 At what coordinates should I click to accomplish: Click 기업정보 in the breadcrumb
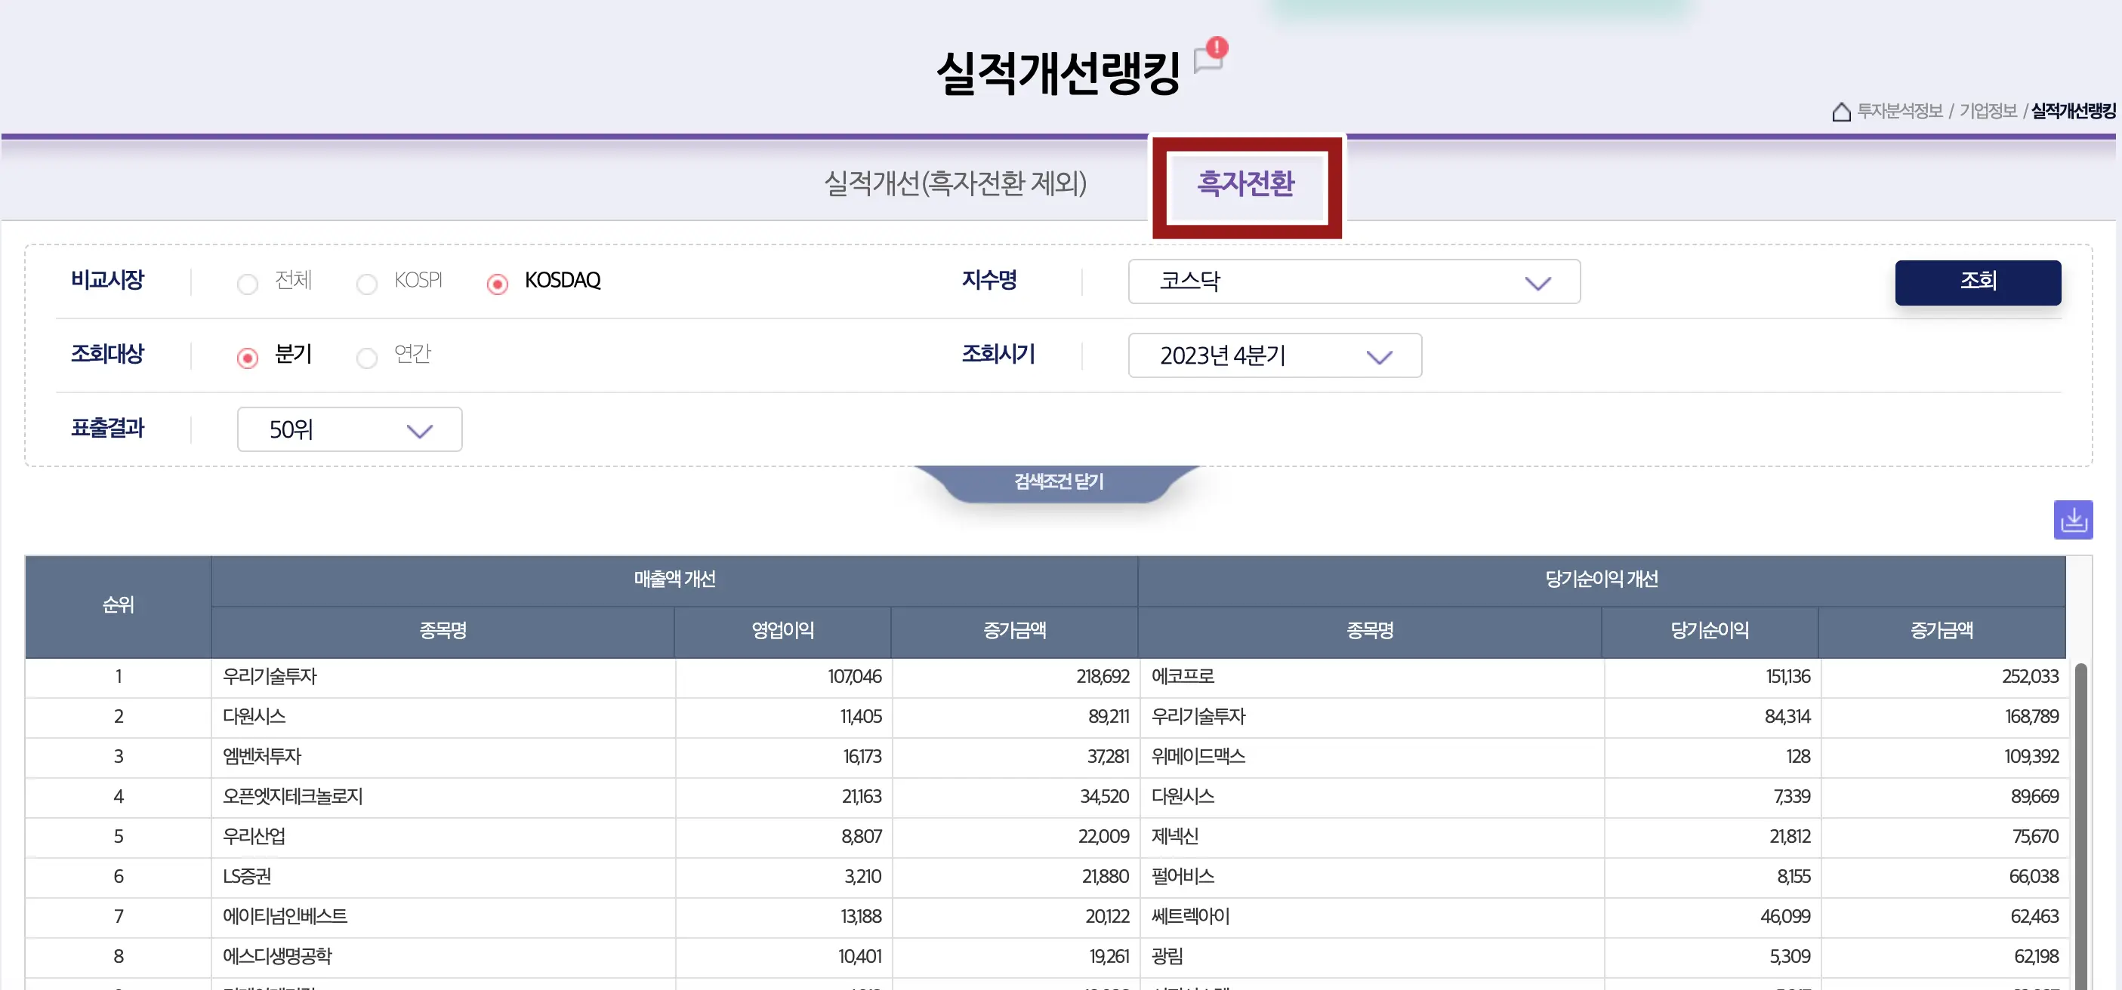(1988, 111)
